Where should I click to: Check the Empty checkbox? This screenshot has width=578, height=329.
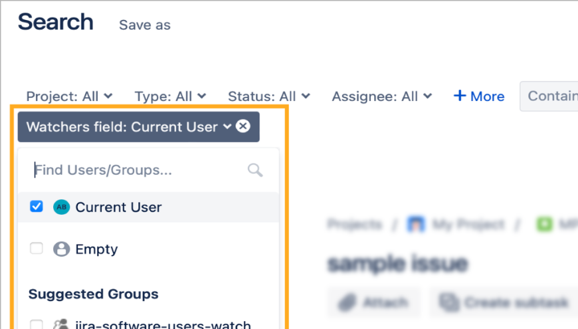pos(37,249)
